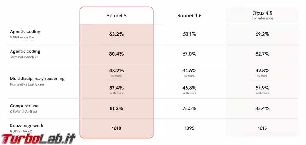Click the Sonnet 4.6 score 78.5%
306x145 pixels.
pos(189,108)
